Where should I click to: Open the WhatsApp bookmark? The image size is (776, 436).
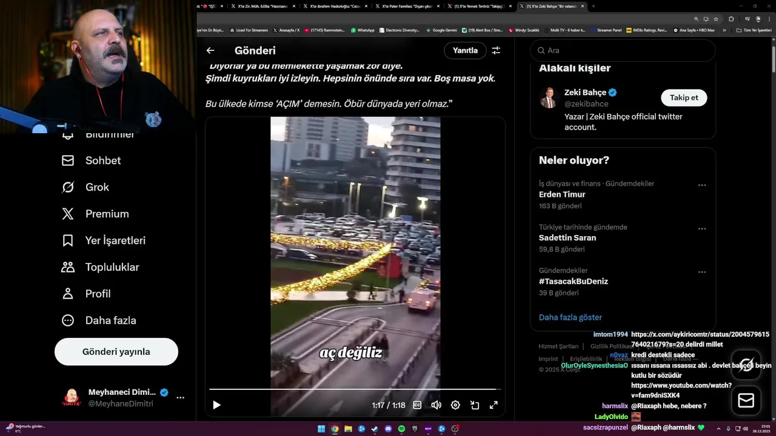(363, 30)
